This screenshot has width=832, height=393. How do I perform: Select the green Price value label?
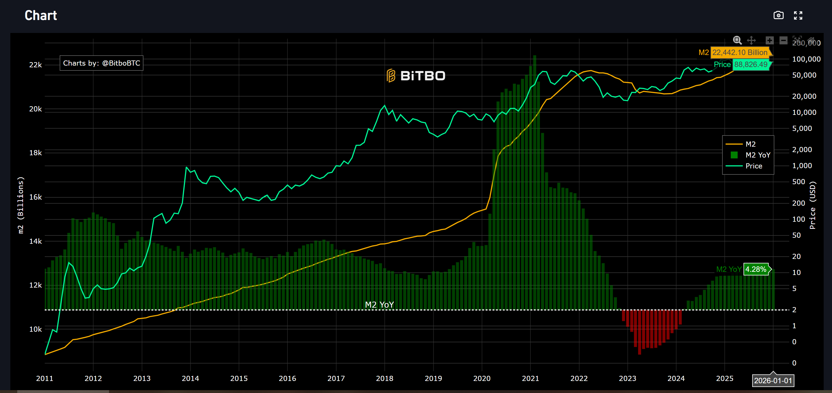pyautogui.click(x=751, y=64)
